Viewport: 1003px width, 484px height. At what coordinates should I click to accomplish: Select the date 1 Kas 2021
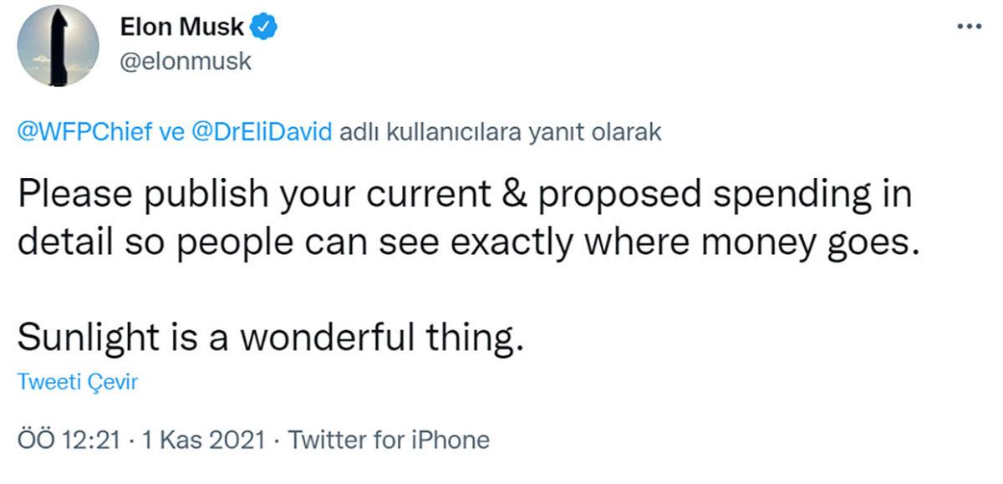(192, 438)
